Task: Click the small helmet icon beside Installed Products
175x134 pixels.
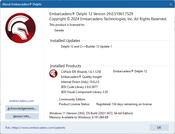Action: (53, 74)
